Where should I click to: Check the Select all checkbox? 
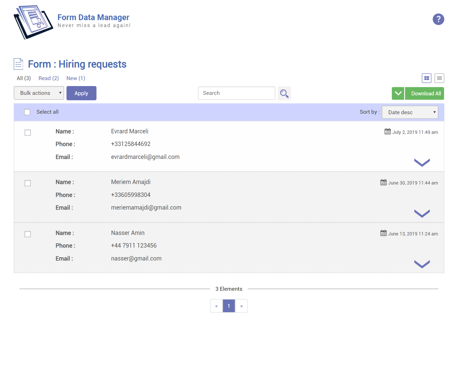click(27, 112)
